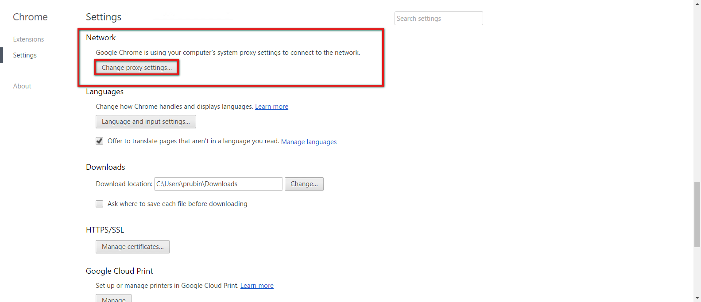Click the Network section heading
This screenshot has height=302, width=701.
point(101,38)
